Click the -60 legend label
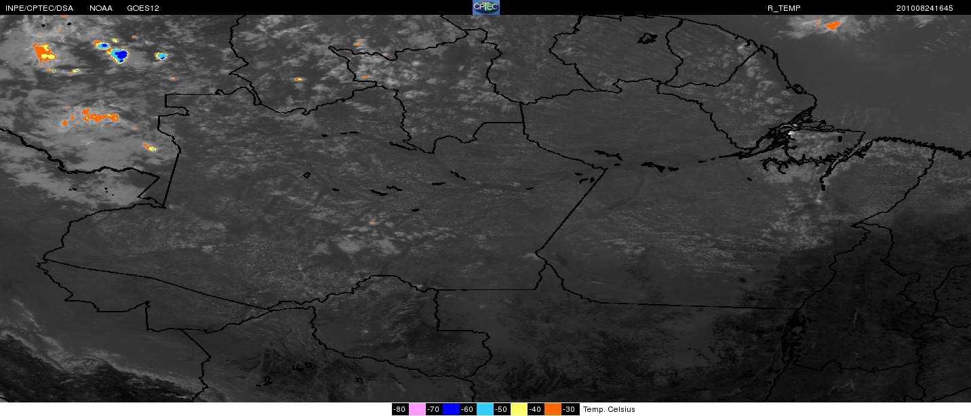The width and height of the screenshot is (971, 416). (x=468, y=409)
